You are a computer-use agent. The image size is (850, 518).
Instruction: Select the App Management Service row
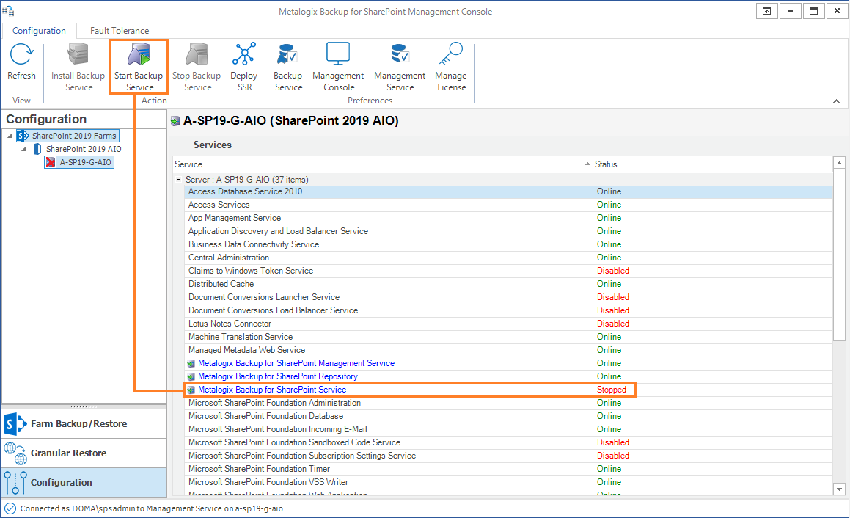(508, 218)
